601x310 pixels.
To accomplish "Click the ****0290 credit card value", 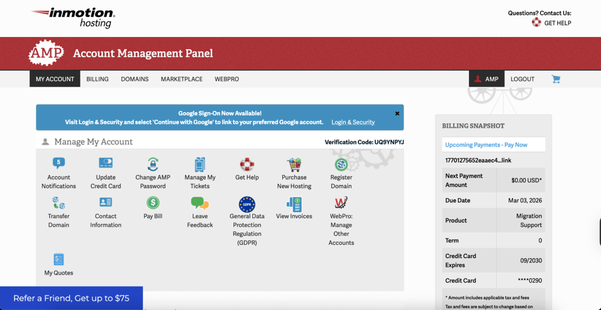I will [x=530, y=281].
